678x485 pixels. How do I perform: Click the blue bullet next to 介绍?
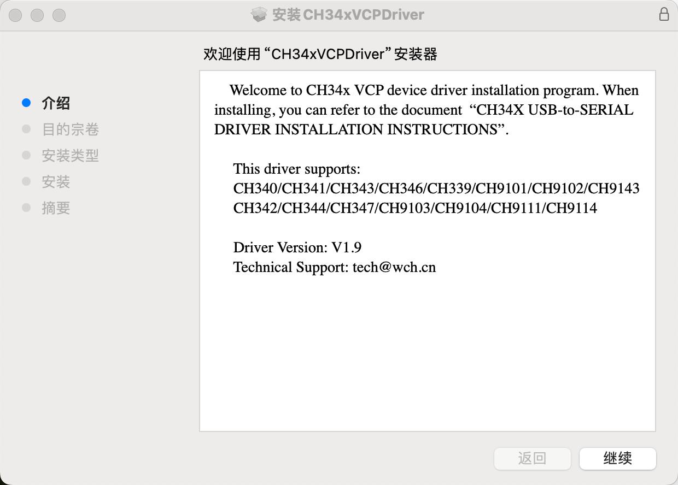[x=26, y=103]
